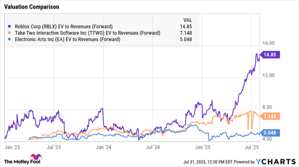Click the Jul '24 x-axis label
Viewport: 299px width, 167px height.
[x=153, y=147]
